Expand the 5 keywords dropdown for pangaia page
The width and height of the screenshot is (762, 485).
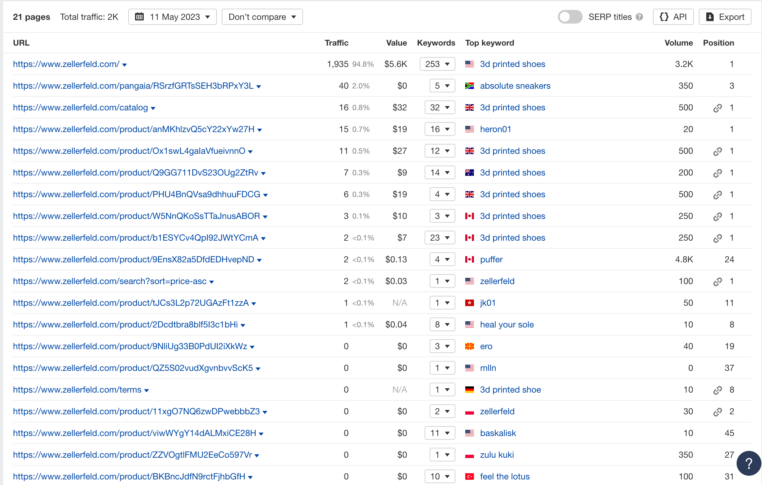(442, 86)
